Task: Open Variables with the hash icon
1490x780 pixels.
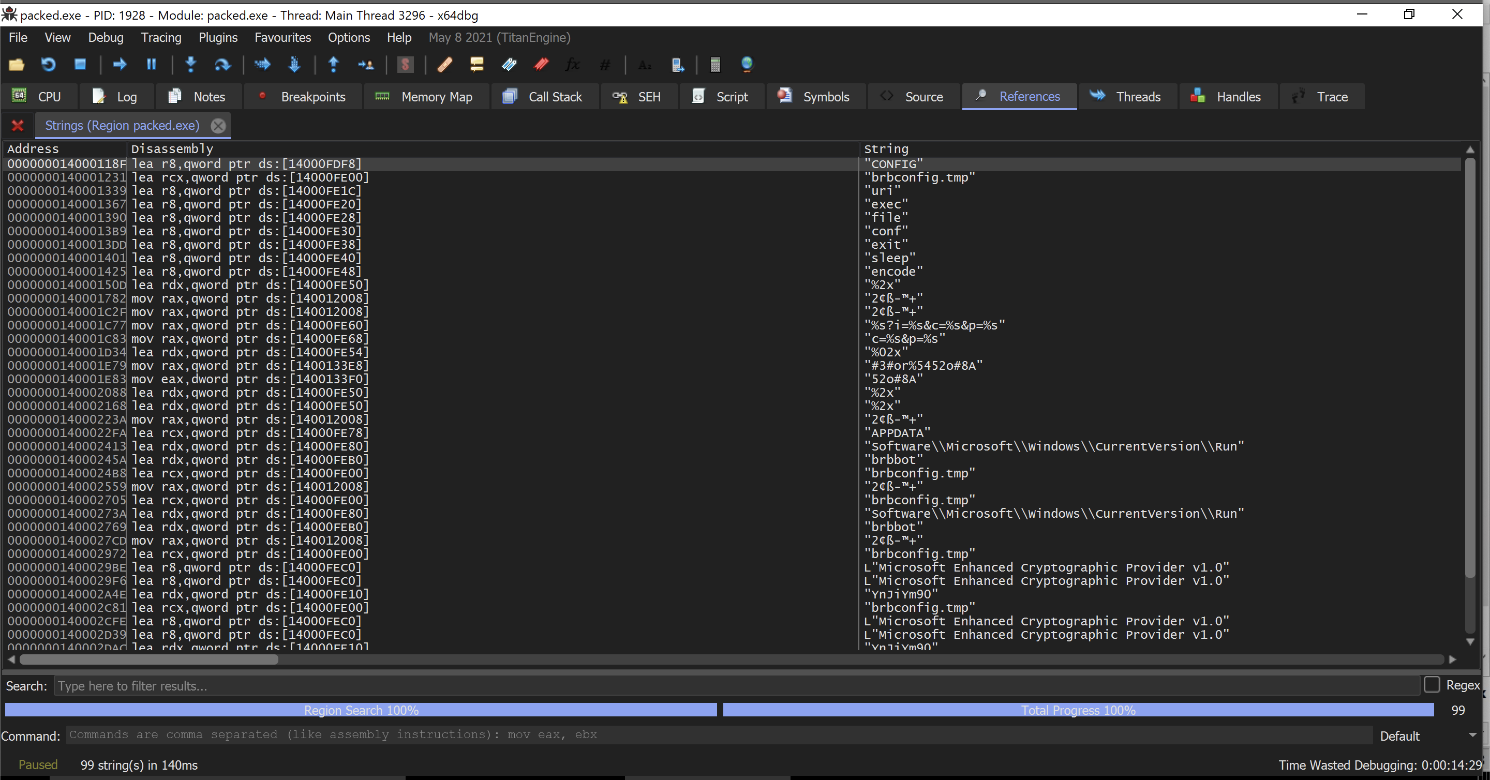Action: coord(605,64)
